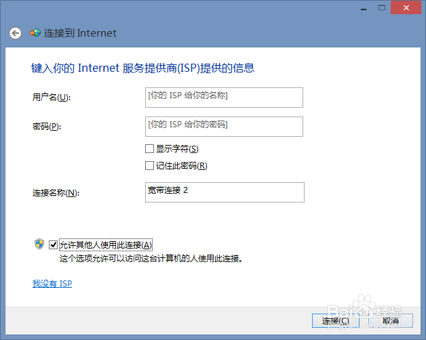Image resolution: width=426 pixels, height=340 pixels.
Task: Cancel the wizard with 取消 button
Action: (391, 321)
